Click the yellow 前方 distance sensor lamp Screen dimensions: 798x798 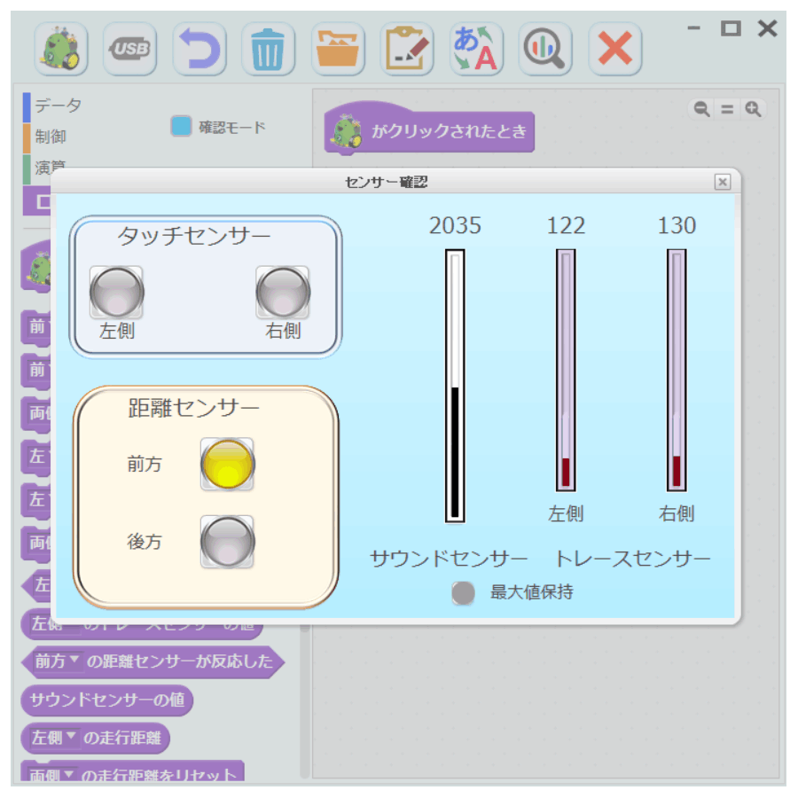coord(228,464)
